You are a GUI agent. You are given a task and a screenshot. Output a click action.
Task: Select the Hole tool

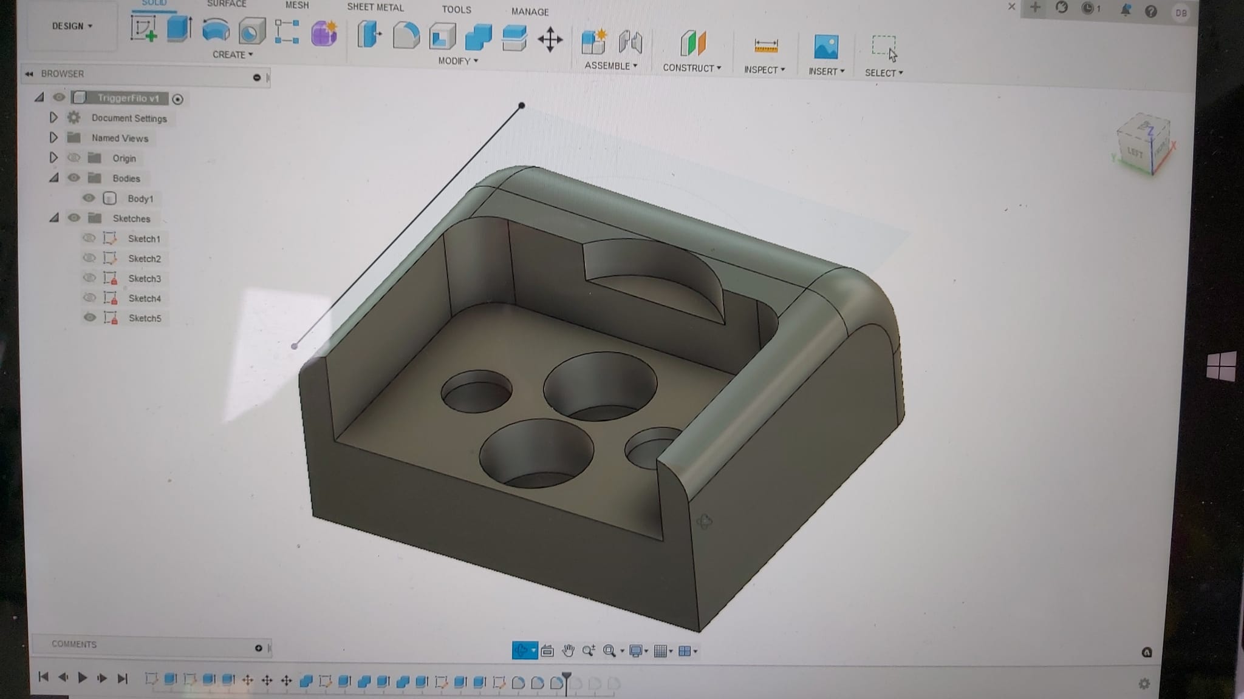pos(251,31)
